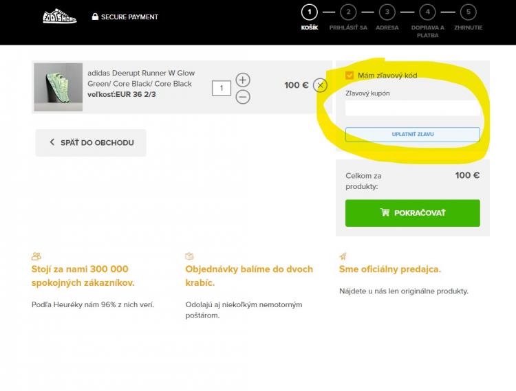Click text 'Podľa Heuréky nám 96% z nich verí.'
This screenshot has height=391, width=516.
93,304
